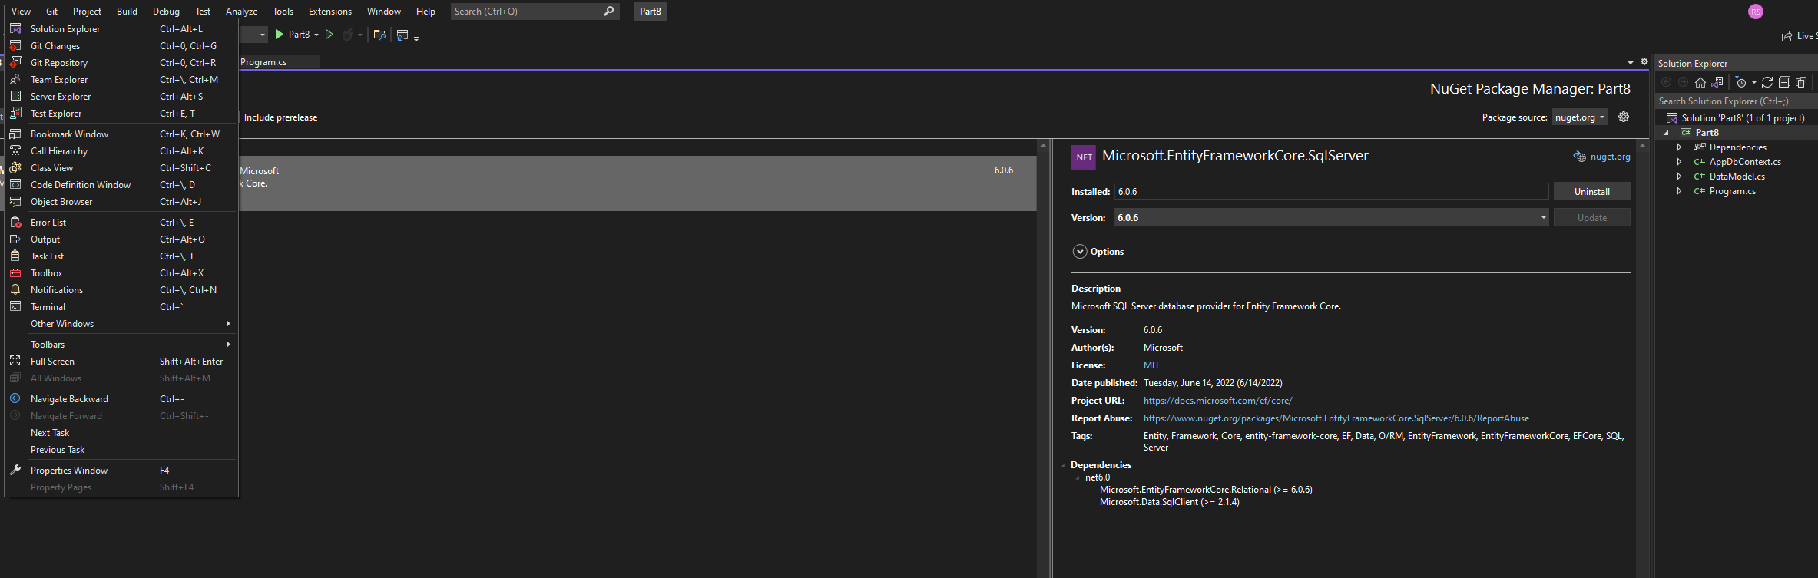The image size is (1818, 578).
Task: Click the Navigate Backward menu entry
Action: click(122, 399)
